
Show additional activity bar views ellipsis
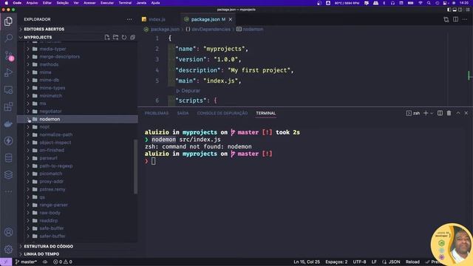(x=8, y=191)
